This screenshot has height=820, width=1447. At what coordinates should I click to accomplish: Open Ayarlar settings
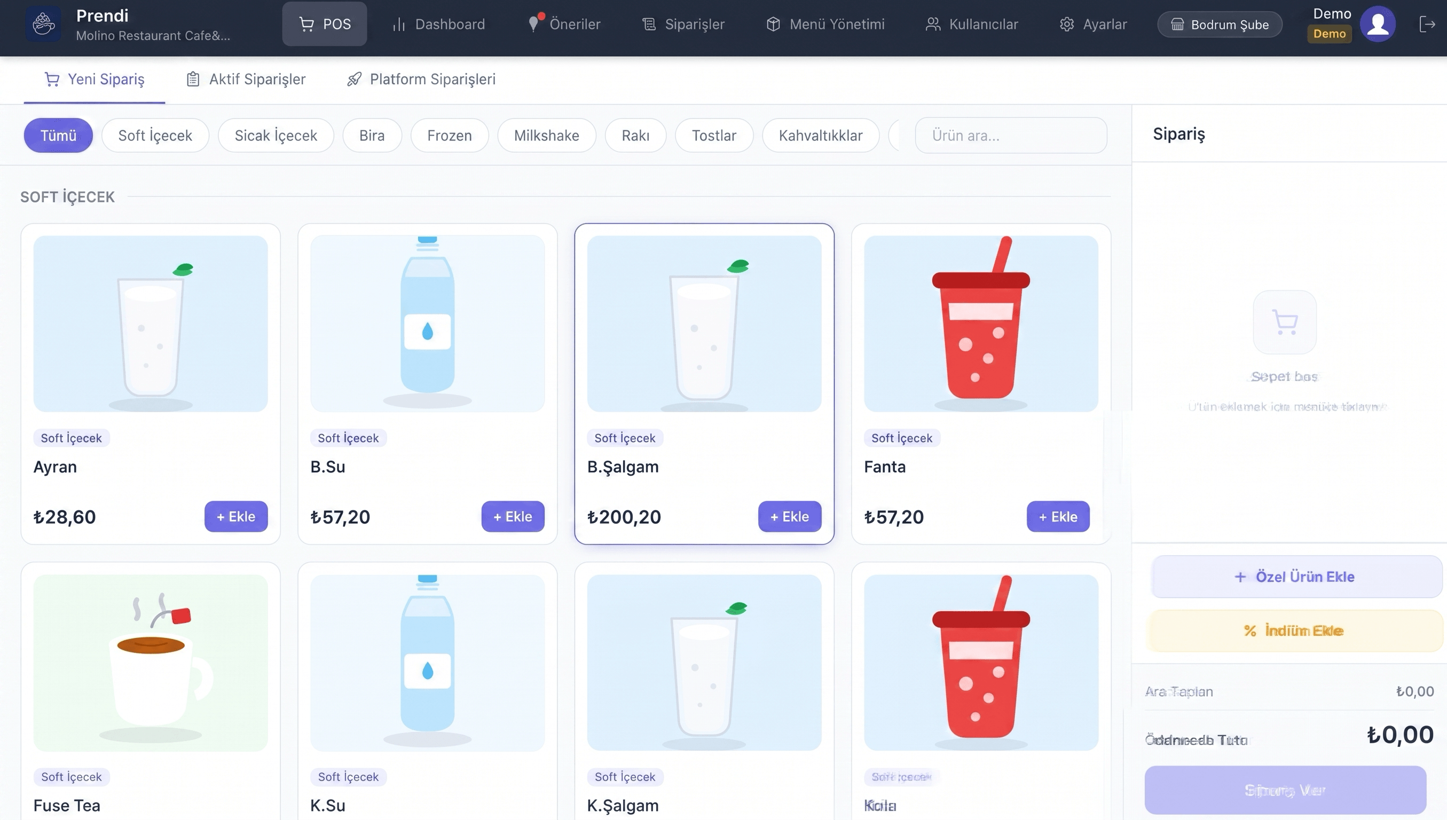pos(1092,24)
